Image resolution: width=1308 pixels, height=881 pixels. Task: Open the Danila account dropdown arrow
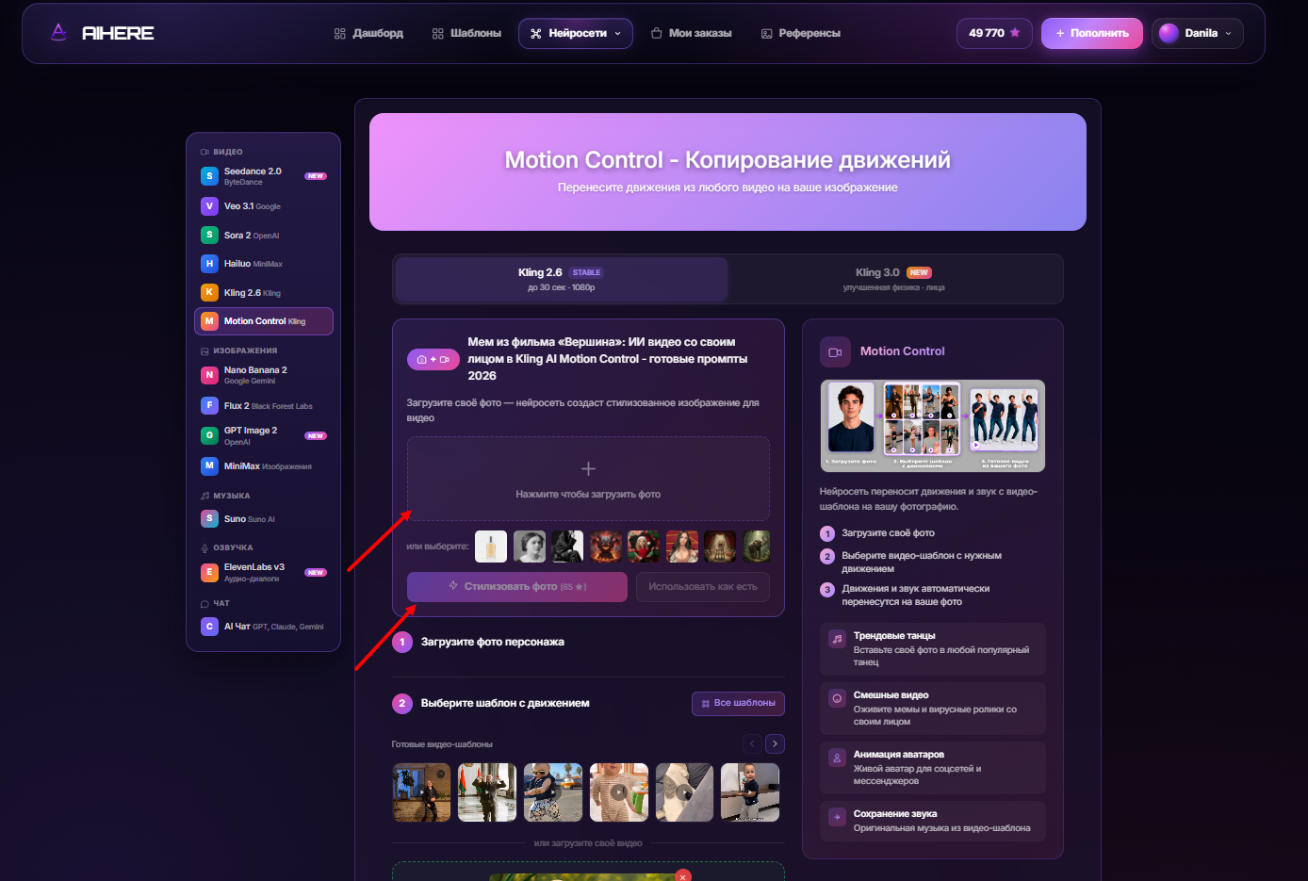(x=1228, y=33)
